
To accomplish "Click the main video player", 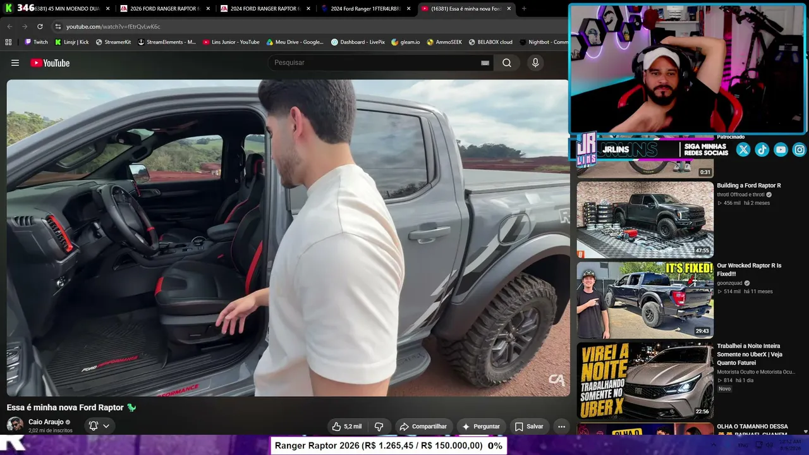I will point(288,238).
